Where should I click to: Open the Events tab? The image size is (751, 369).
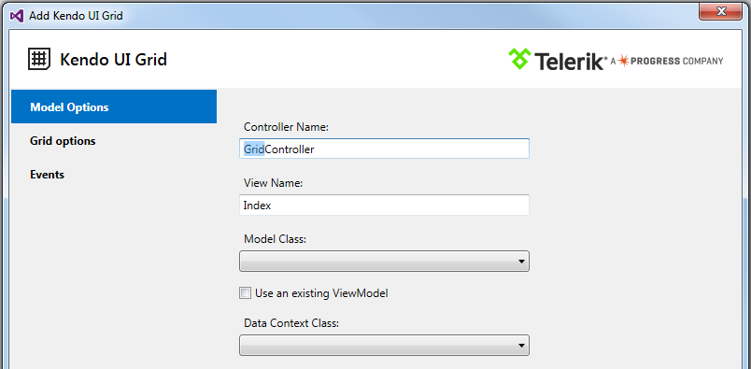pos(47,175)
